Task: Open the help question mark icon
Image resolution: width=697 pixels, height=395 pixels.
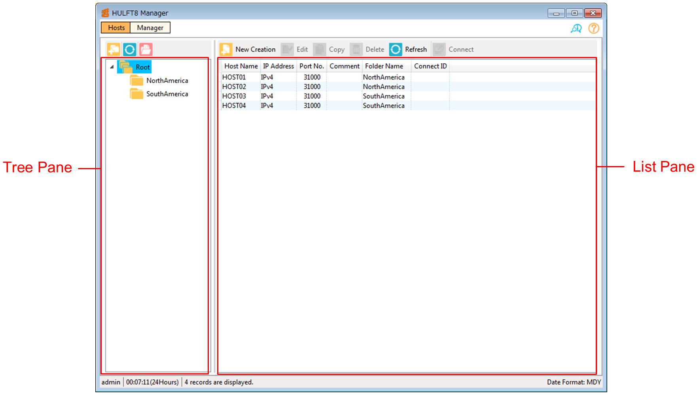Action: [593, 28]
